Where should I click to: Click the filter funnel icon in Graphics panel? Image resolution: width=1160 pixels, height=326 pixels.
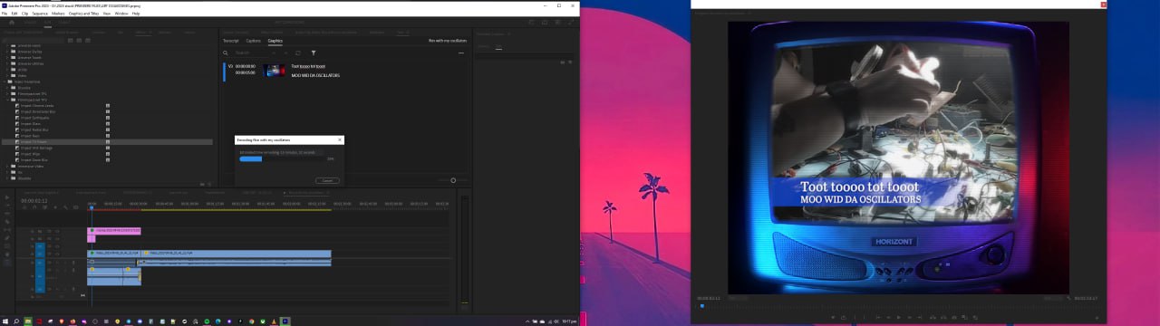[313, 53]
